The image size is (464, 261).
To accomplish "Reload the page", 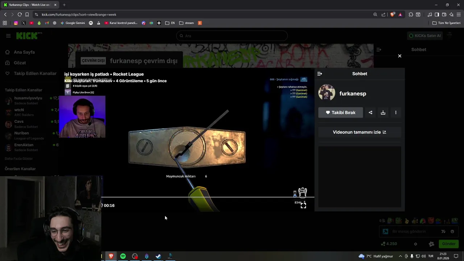I will click(20, 14).
